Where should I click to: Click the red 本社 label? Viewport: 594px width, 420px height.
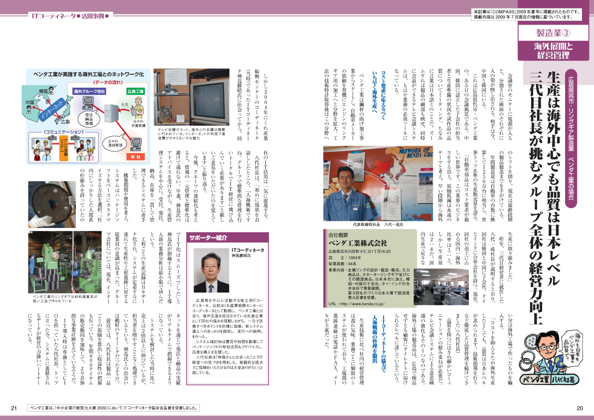[135, 157]
